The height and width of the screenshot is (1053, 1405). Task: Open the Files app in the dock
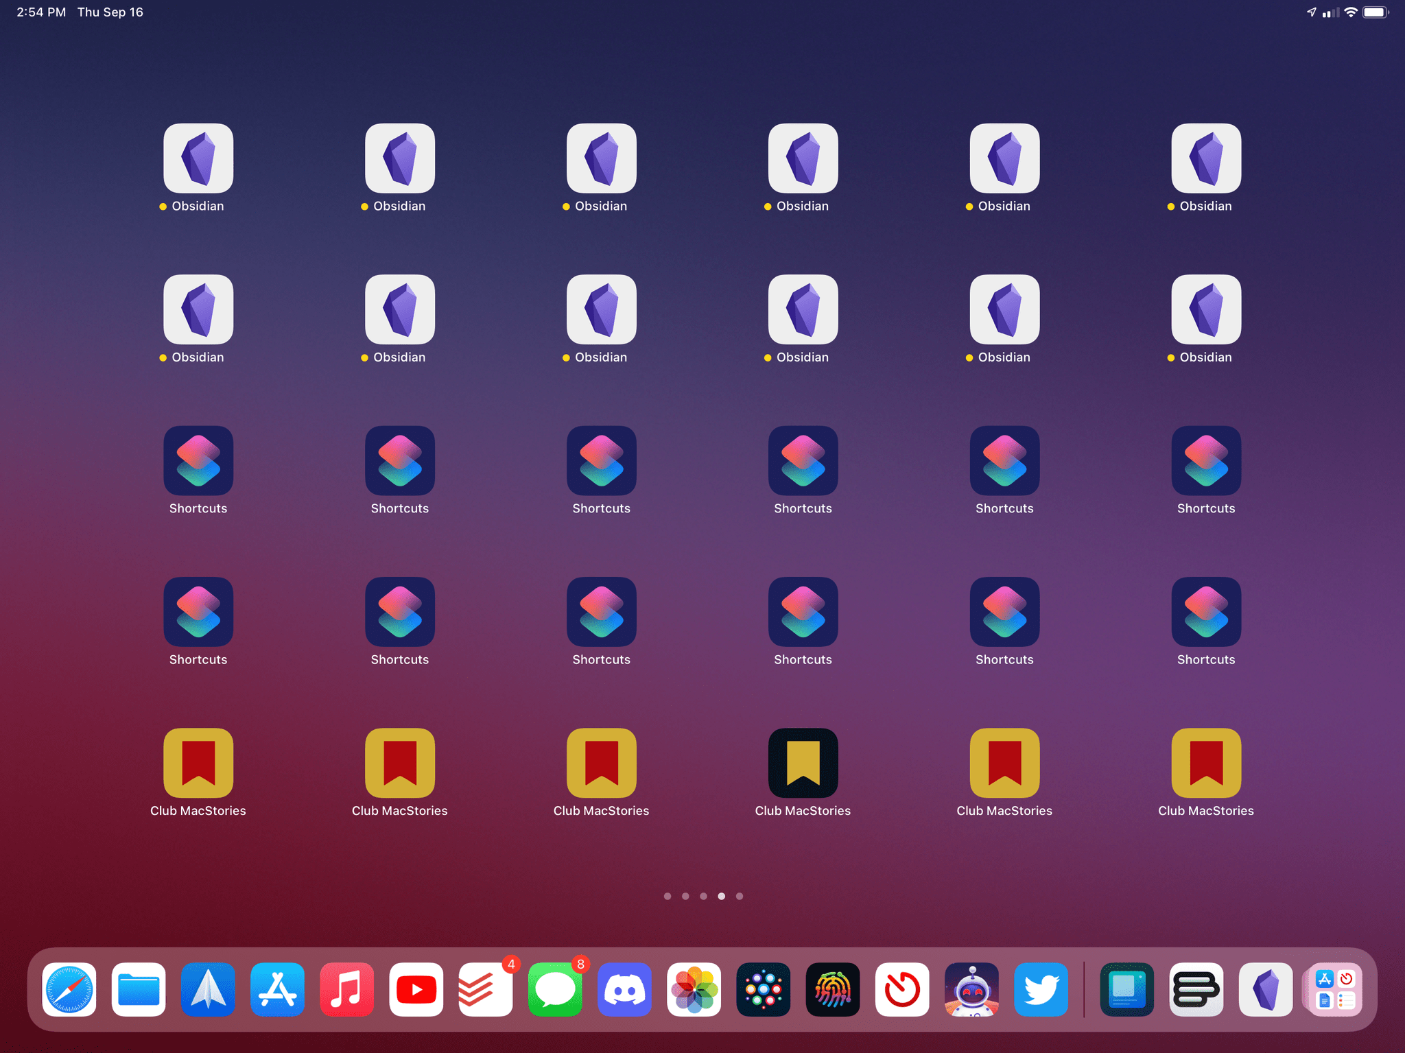click(139, 989)
